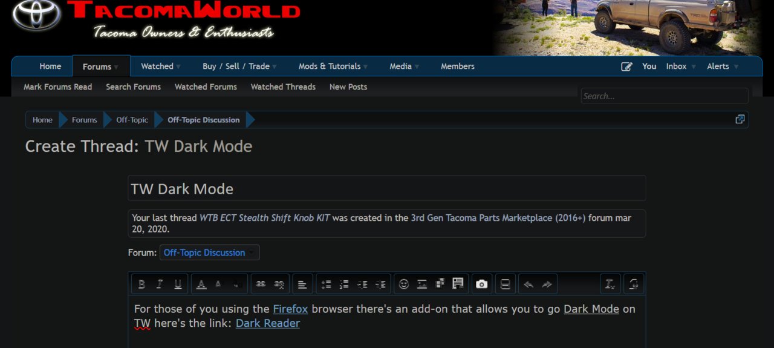The image size is (774, 348).
Task: Upload a photo with the camera icon
Action: pos(481,284)
